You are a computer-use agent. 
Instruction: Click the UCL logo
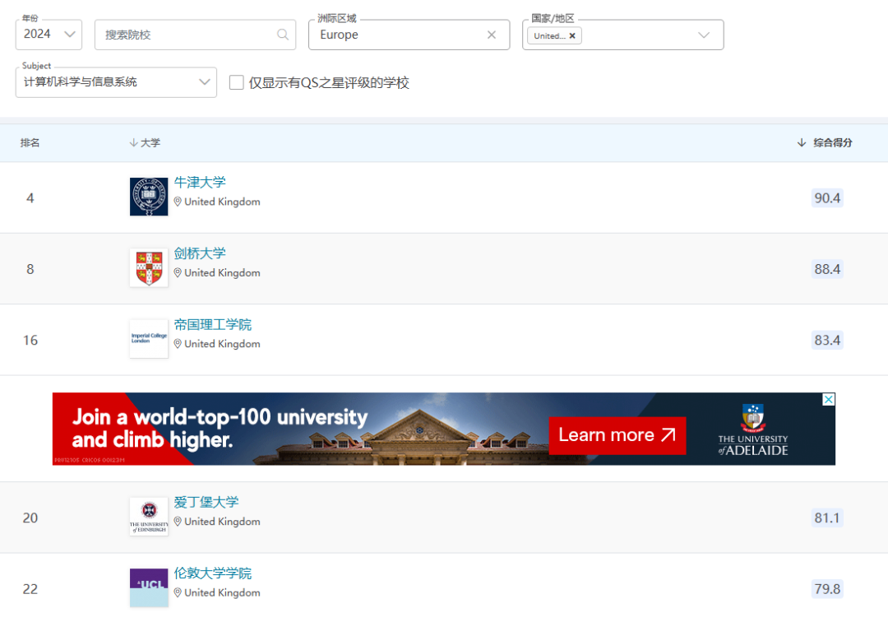[x=149, y=587]
